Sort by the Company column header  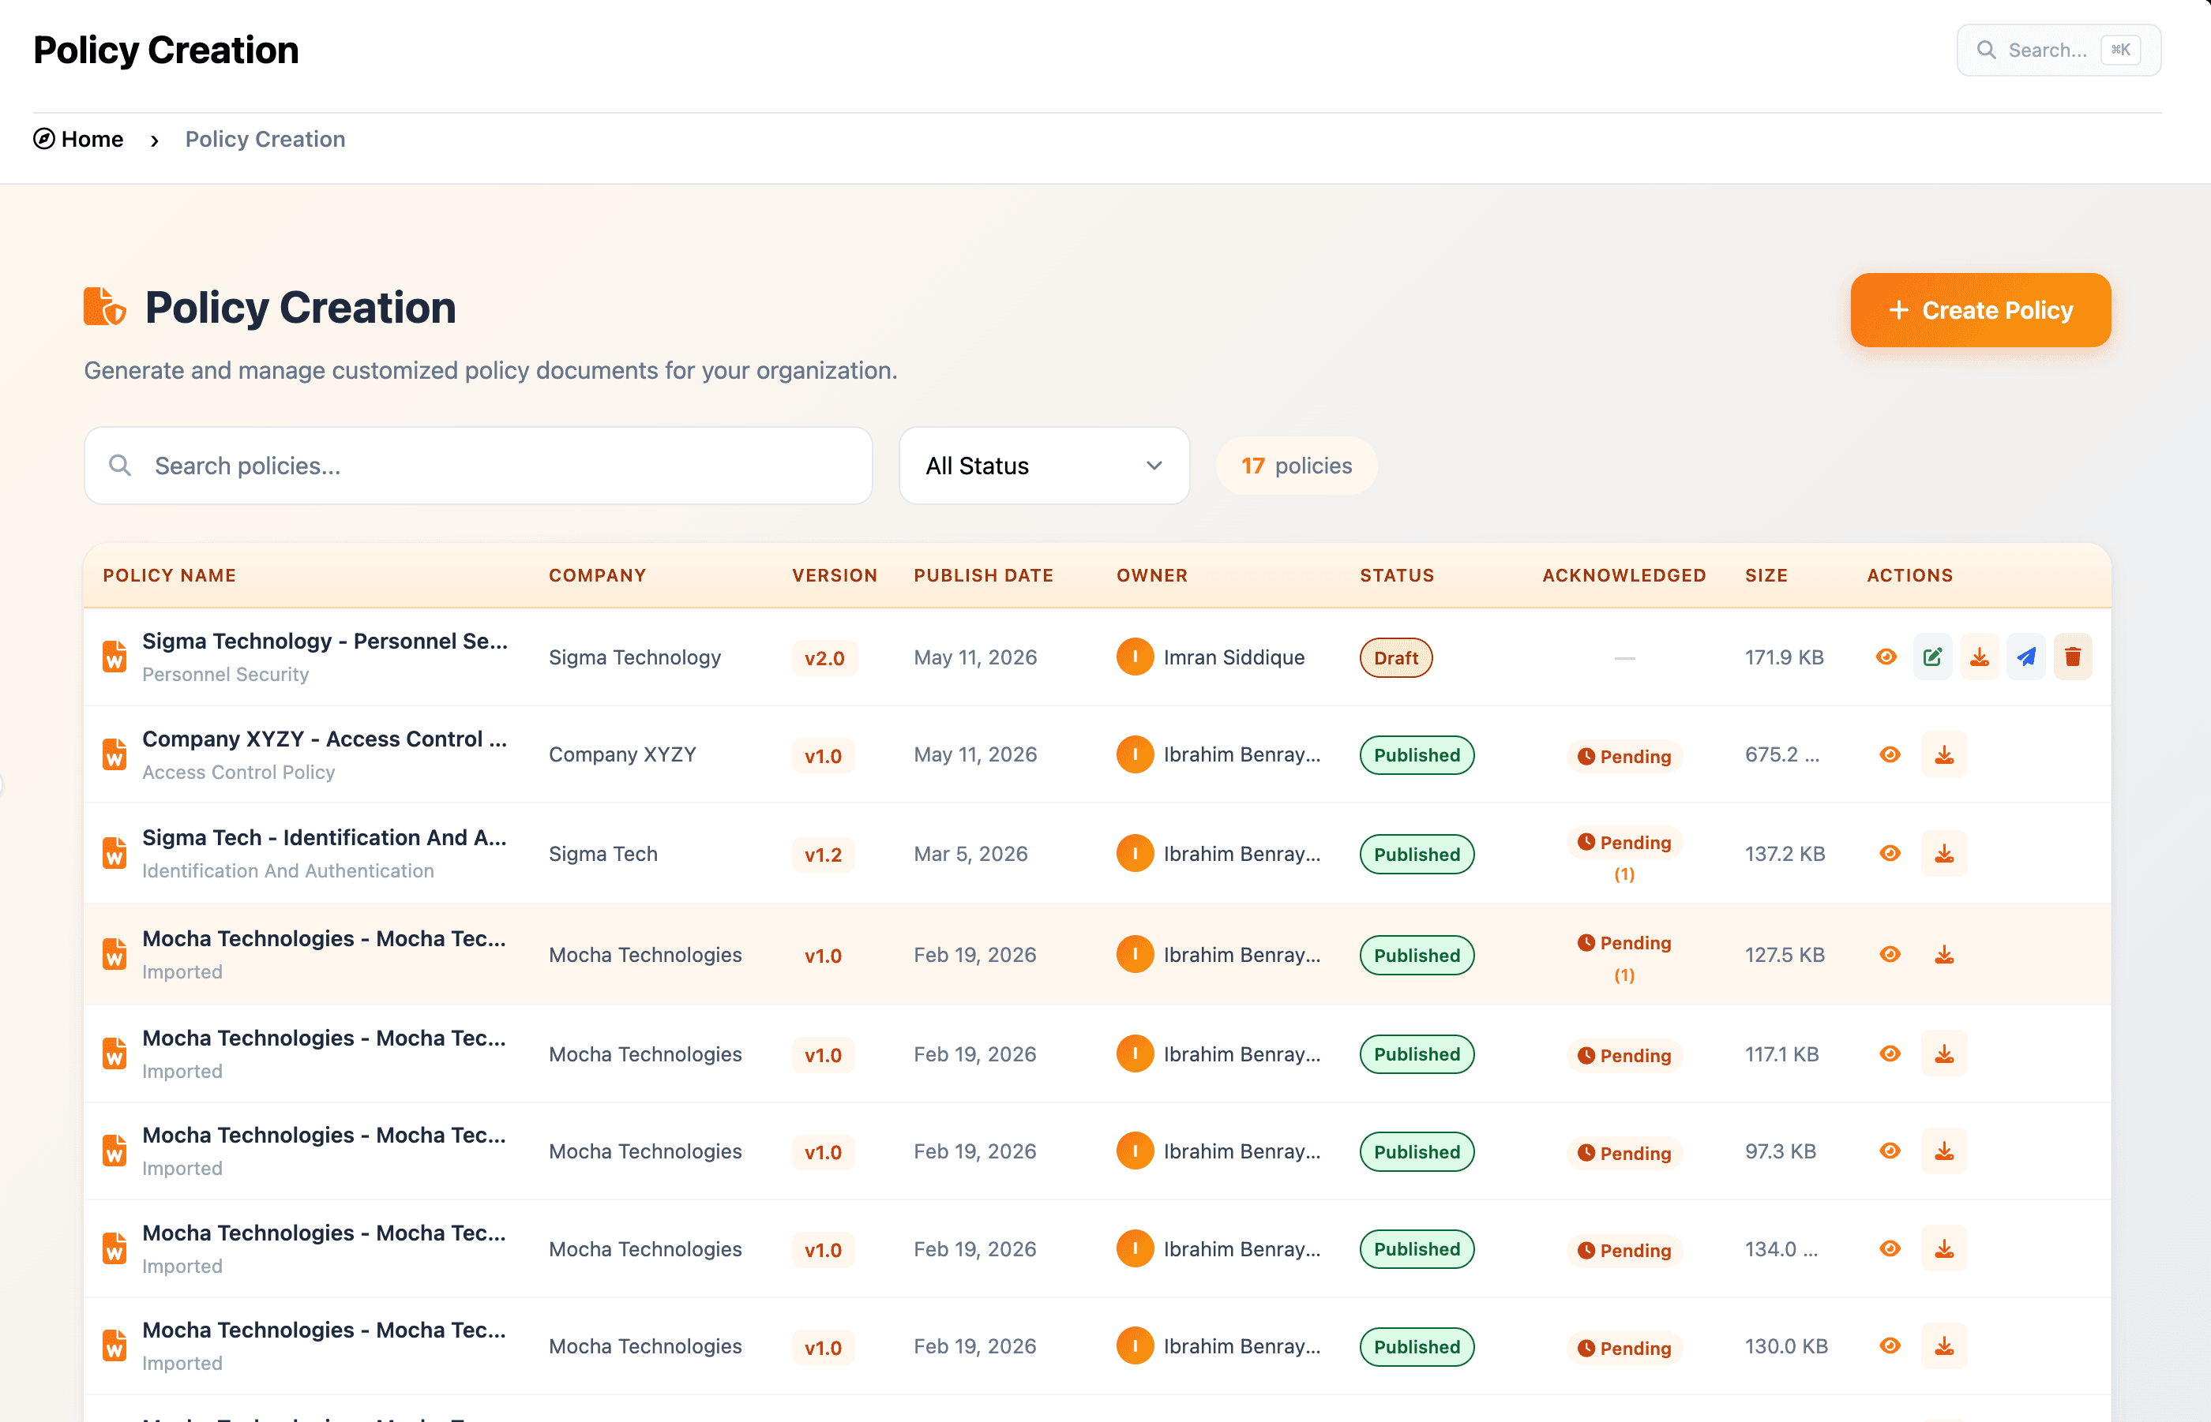[597, 575]
